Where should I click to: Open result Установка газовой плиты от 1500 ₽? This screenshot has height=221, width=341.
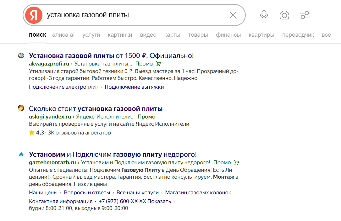tap(111, 56)
